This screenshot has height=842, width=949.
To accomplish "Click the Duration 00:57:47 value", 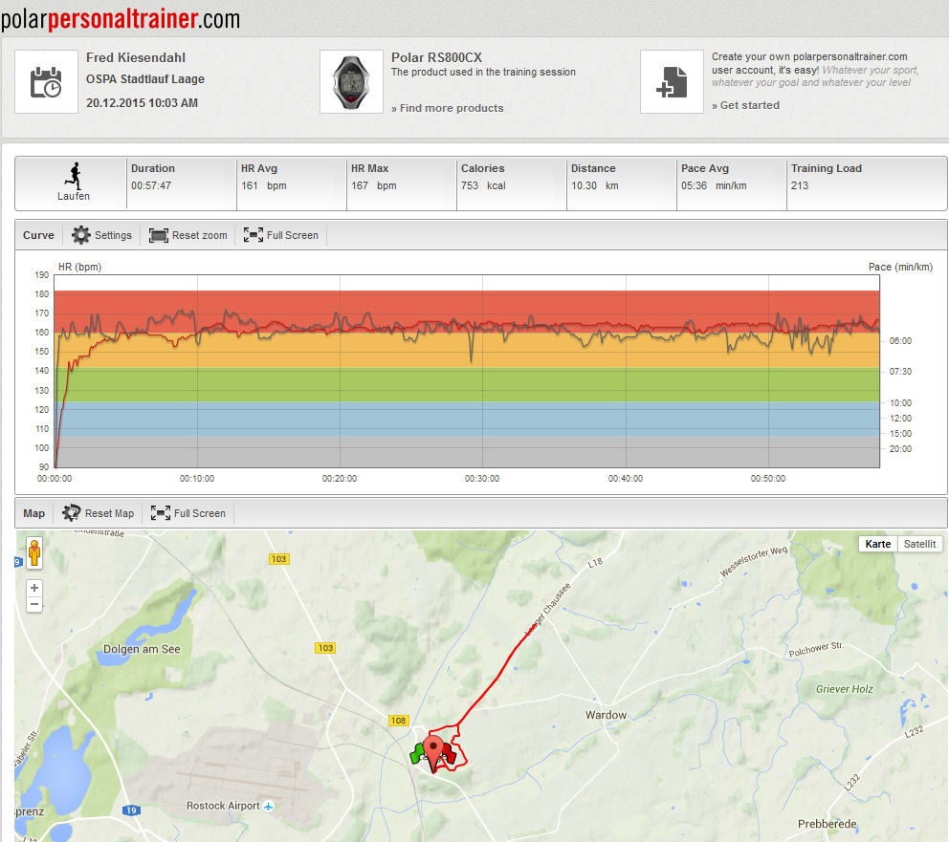I will pyautogui.click(x=151, y=185).
